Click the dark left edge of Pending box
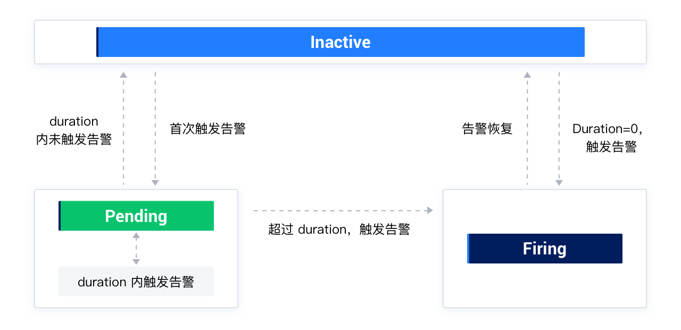The height and width of the screenshot is (330, 681). point(60,216)
